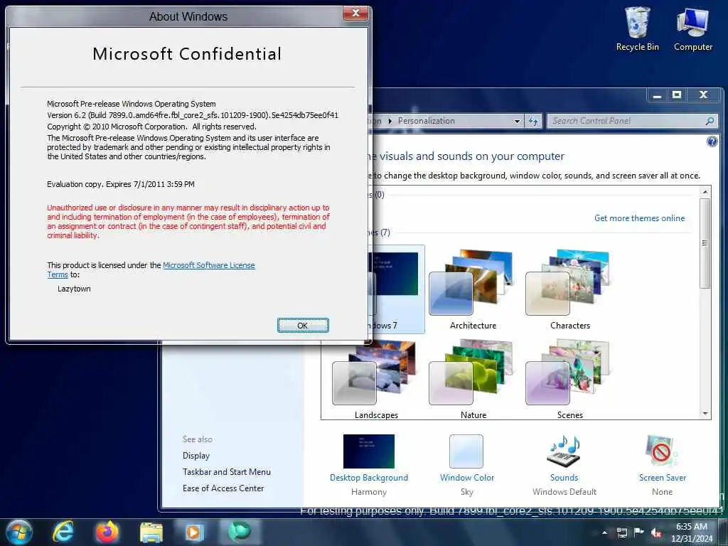Click the muted volume tray icon

click(656, 532)
